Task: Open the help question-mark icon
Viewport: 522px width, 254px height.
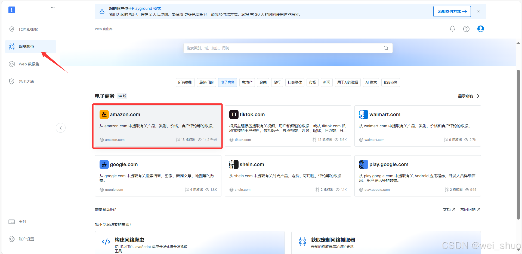Action: 466,28
